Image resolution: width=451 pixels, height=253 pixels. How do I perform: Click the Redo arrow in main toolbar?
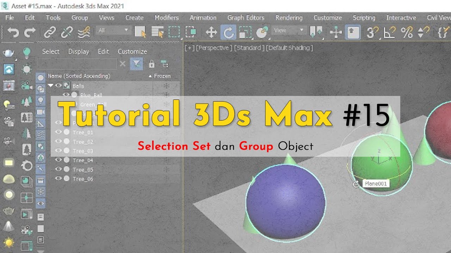(x=30, y=33)
